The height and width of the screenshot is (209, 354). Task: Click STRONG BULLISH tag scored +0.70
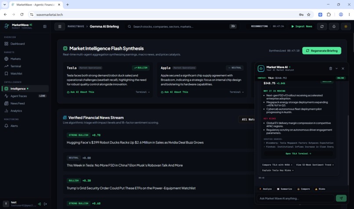78,135
